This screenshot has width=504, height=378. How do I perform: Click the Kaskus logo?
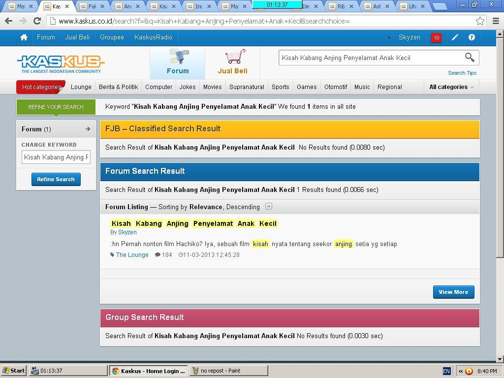tap(61, 63)
